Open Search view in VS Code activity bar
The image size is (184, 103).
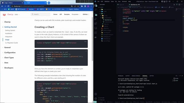96,9
